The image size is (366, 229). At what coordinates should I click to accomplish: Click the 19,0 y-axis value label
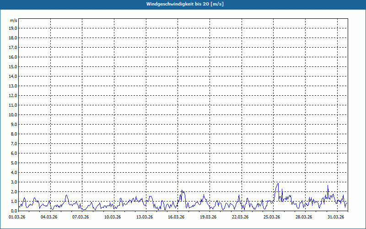pos(13,28)
